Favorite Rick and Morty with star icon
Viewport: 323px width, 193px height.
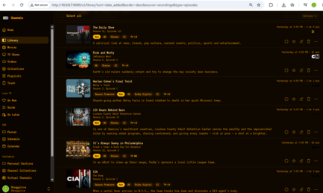click(294, 71)
